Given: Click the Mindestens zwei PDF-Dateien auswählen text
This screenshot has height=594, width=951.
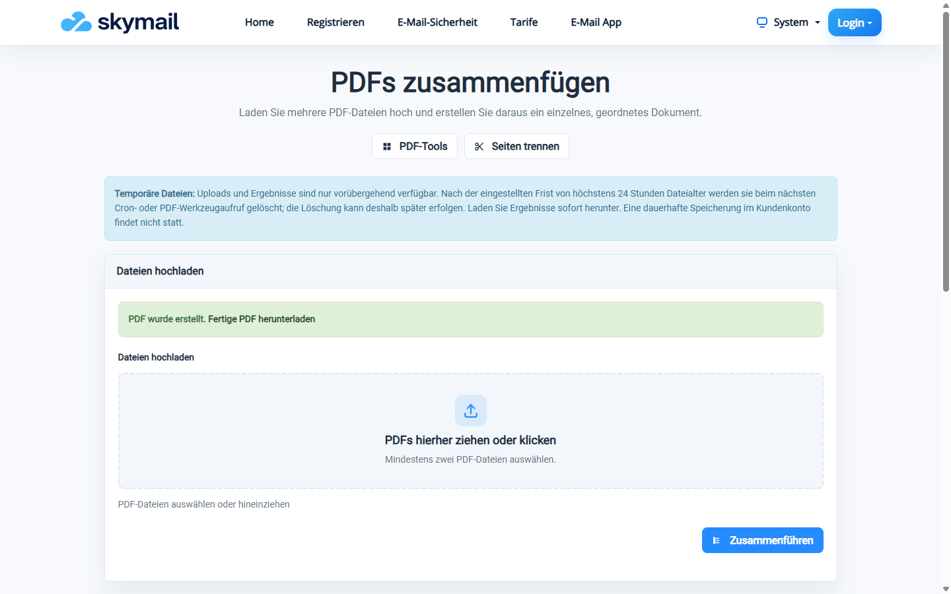Looking at the screenshot, I should (x=471, y=459).
